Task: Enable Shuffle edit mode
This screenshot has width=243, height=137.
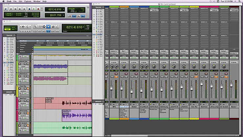Action: [x=7, y=27]
